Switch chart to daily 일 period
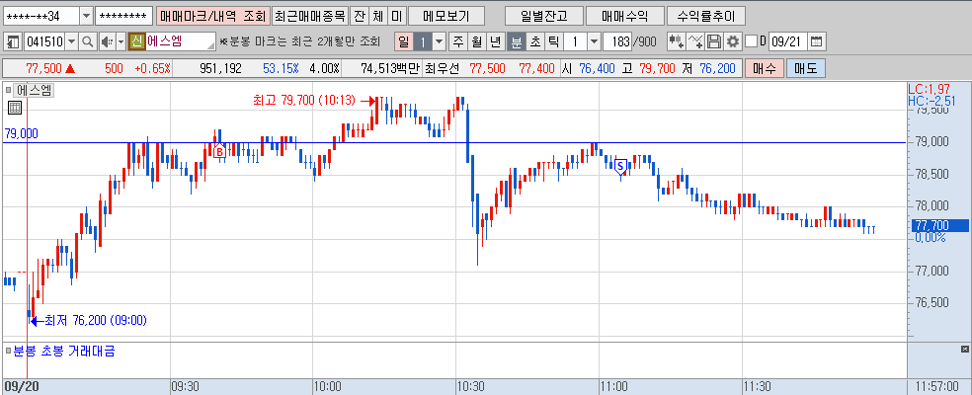Image resolution: width=972 pixels, height=395 pixels. [x=404, y=41]
